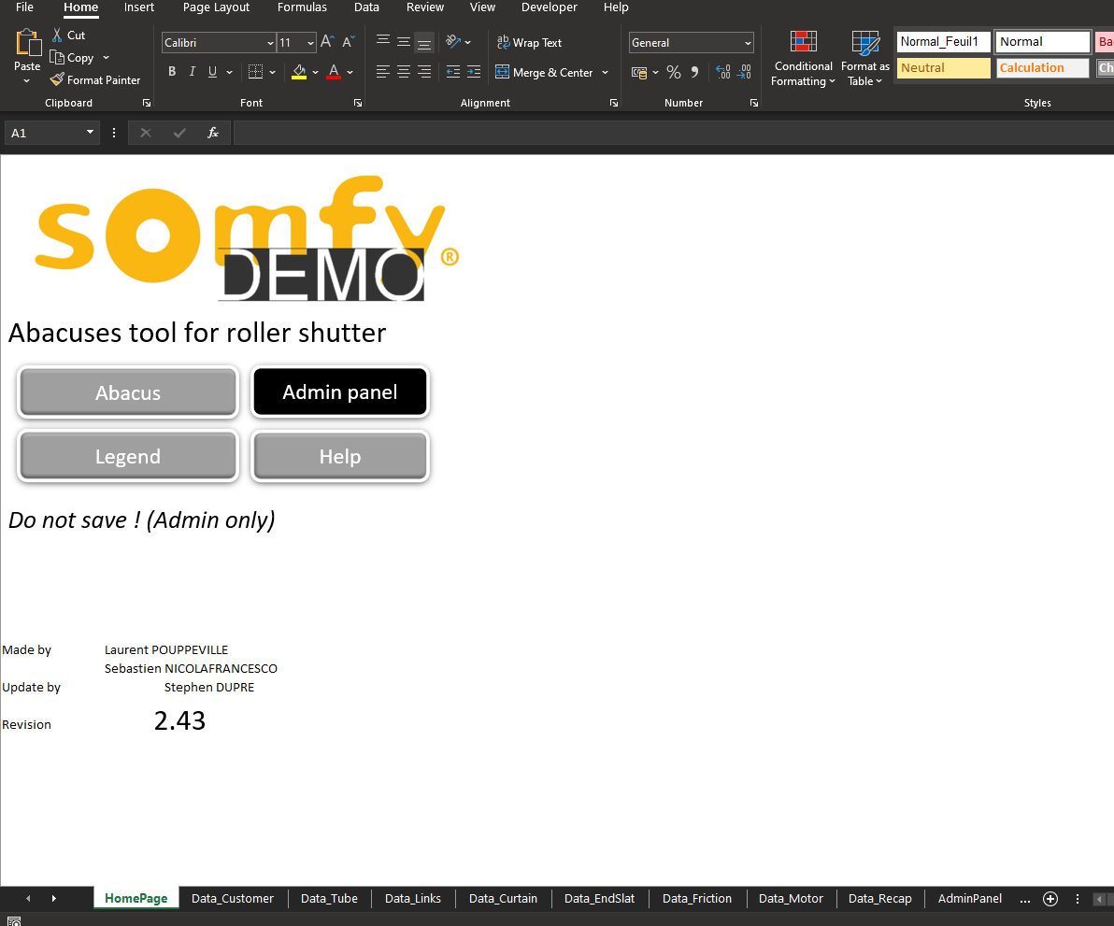The width and height of the screenshot is (1114, 926).
Task: Align text to middle of cell
Action: pyautogui.click(x=404, y=42)
